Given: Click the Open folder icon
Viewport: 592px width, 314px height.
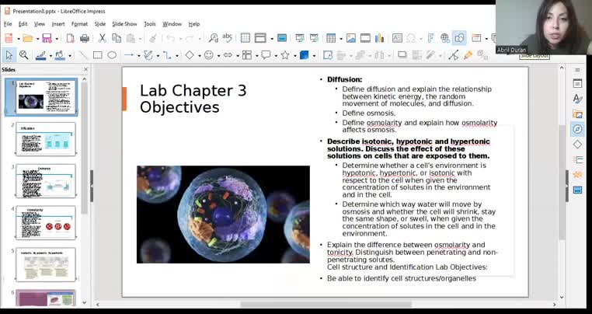Looking at the screenshot, I should point(27,38).
